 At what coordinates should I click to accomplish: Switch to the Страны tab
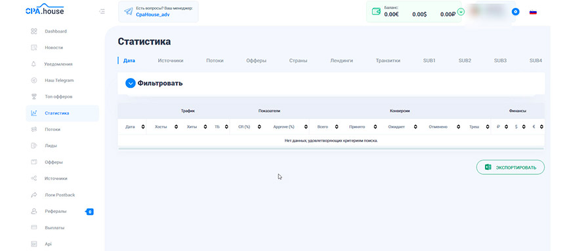[x=299, y=61]
